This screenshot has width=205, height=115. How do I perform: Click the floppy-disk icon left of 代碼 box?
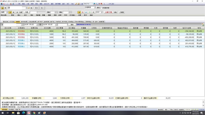pos(78,4)
